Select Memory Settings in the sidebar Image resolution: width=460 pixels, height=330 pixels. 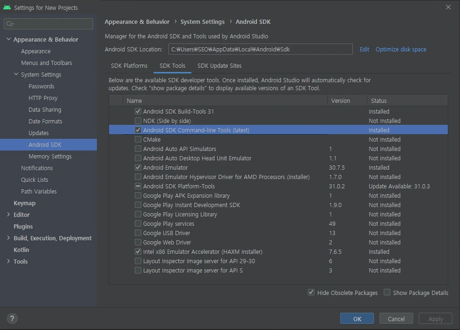click(x=50, y=156)
